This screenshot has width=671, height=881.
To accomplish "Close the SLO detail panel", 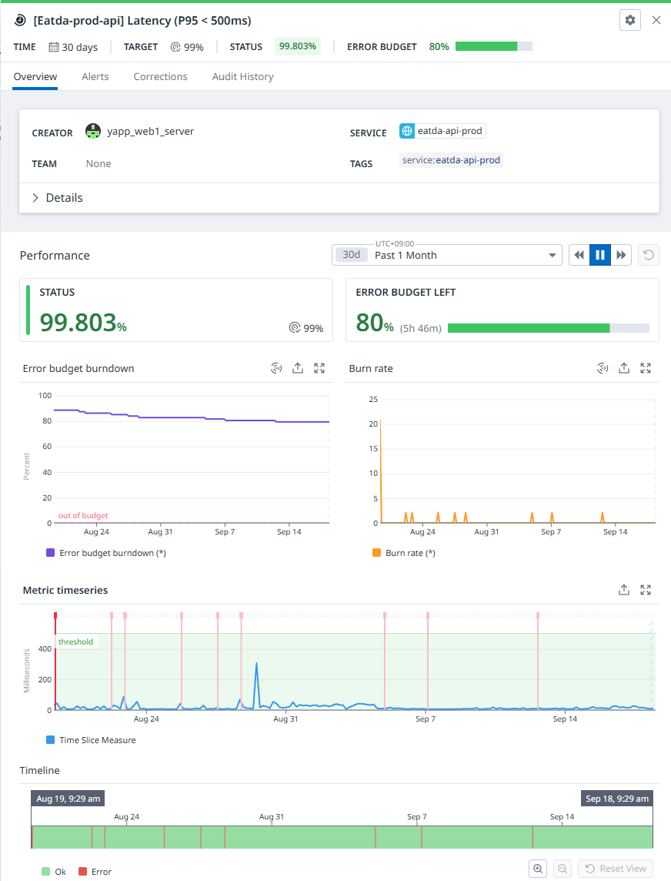I will [656, 20].
